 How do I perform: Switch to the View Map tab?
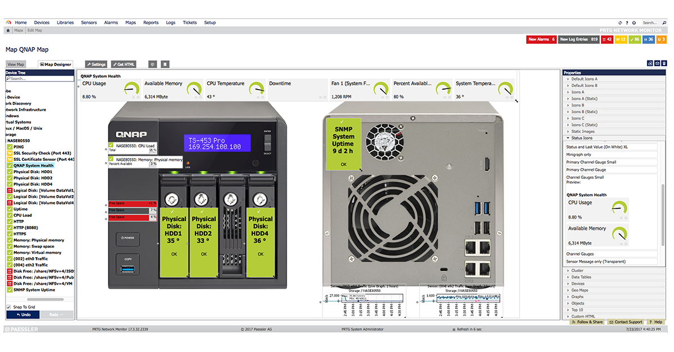(16, 64)
